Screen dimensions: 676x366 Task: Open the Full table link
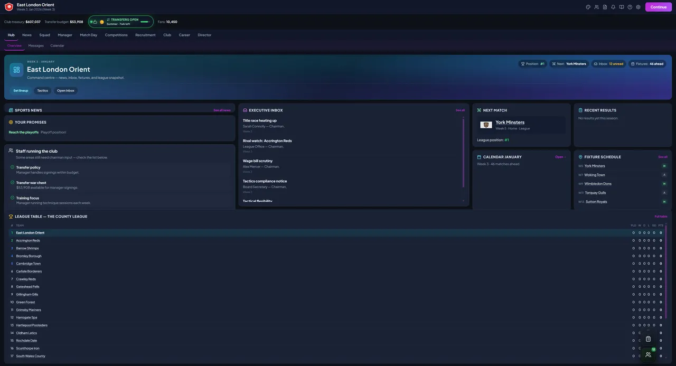[661, 217]
